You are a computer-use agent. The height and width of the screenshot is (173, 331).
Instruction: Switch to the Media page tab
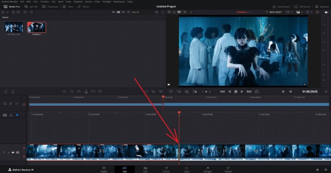pos(104,169)
